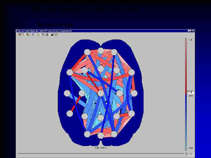The height and width of the screenshot is (158, 211).
Task: Click the highlighted second brain-map mode icon
Action: pyautogui.click(x=24, y=35)
